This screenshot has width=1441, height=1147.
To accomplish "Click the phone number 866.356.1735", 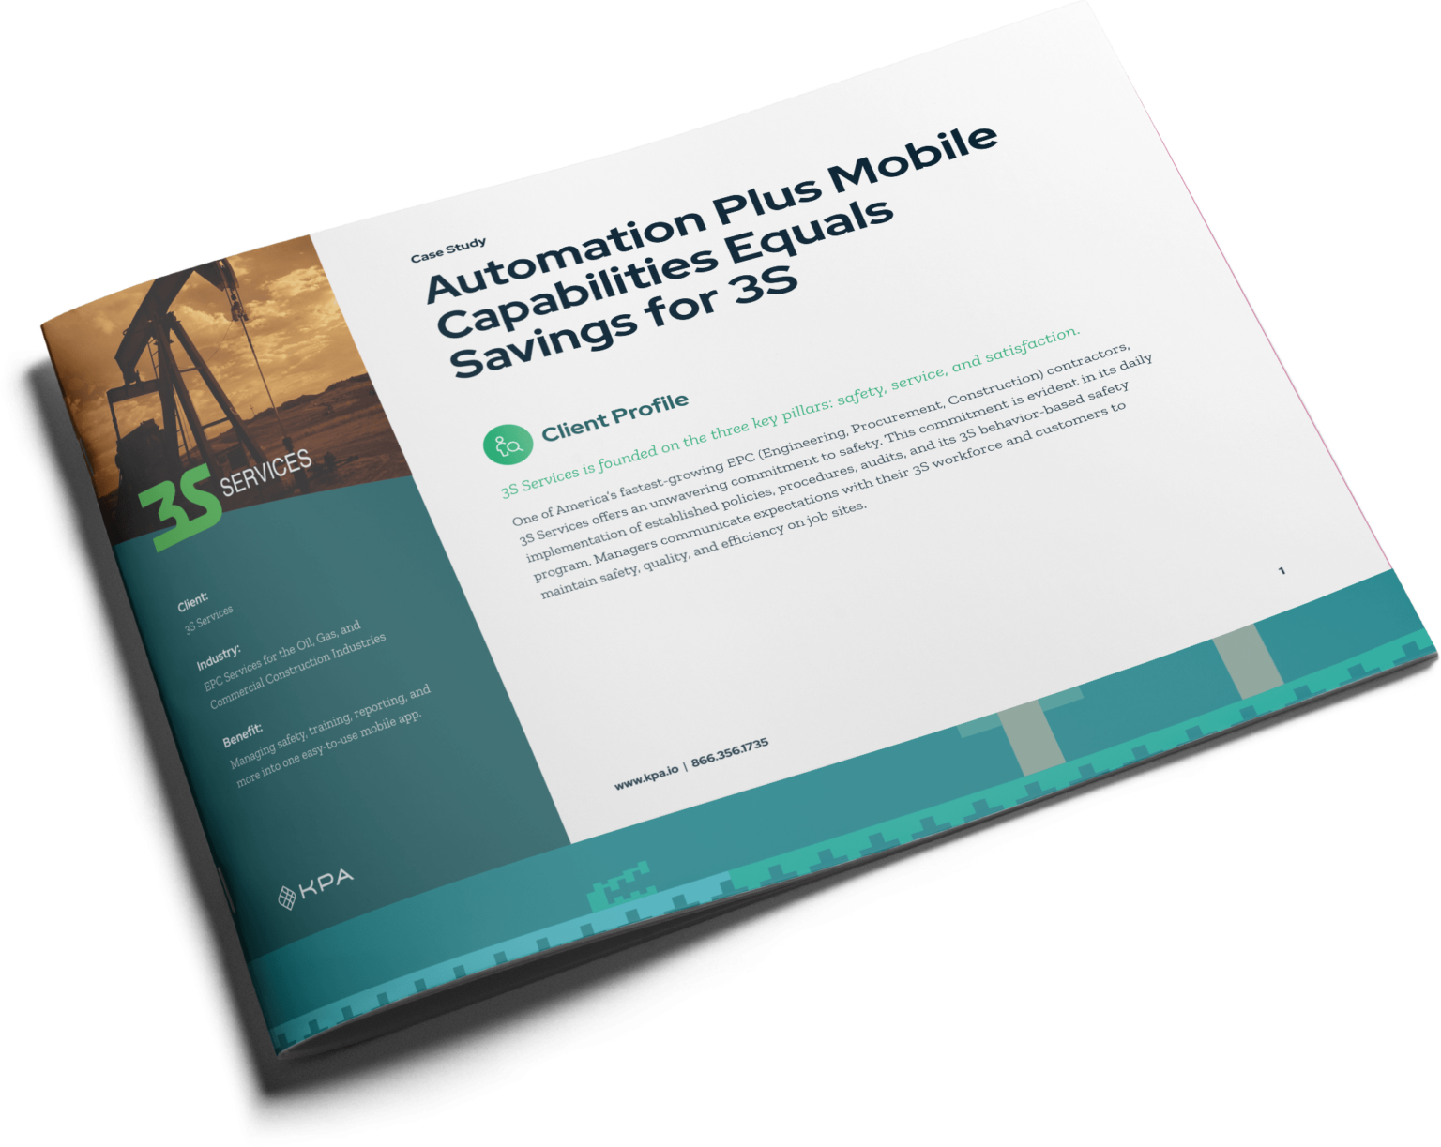I will click(730, 753).
